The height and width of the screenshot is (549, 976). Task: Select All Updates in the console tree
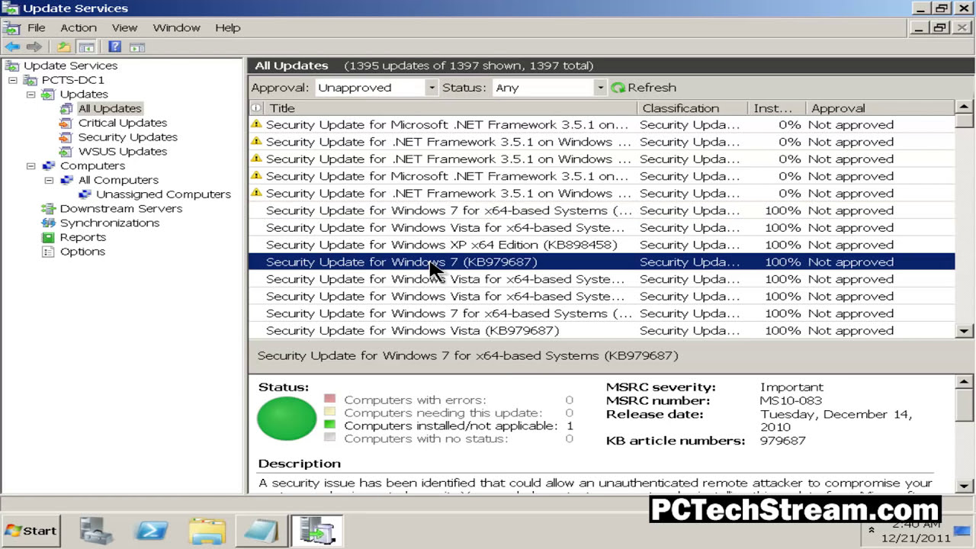point(110,108)
